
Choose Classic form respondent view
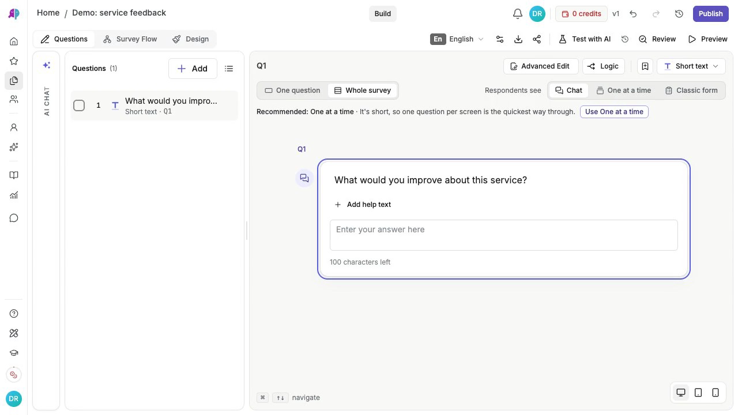coord(691,90)
